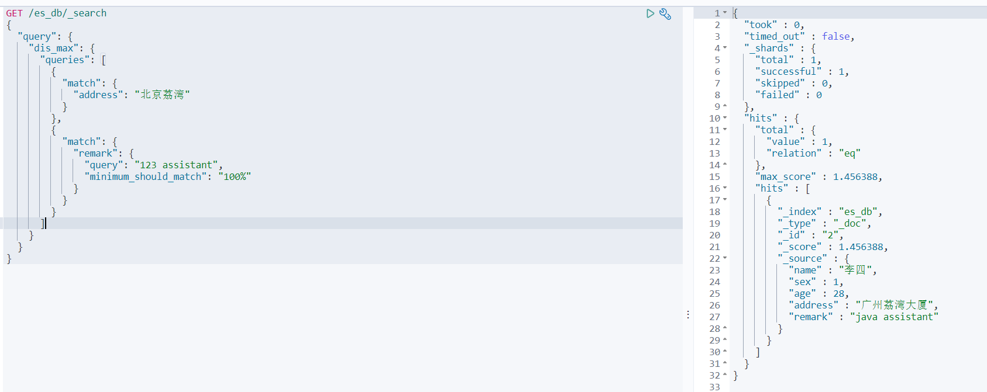Click the fold-end marker at line 14
The width and height of the screenshot is (987, 392).
725,165
